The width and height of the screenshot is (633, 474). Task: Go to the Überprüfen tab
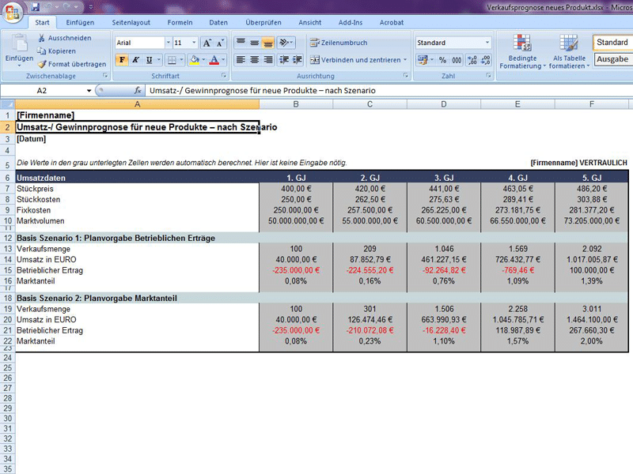pyautogui.click(x=263, y=23)
